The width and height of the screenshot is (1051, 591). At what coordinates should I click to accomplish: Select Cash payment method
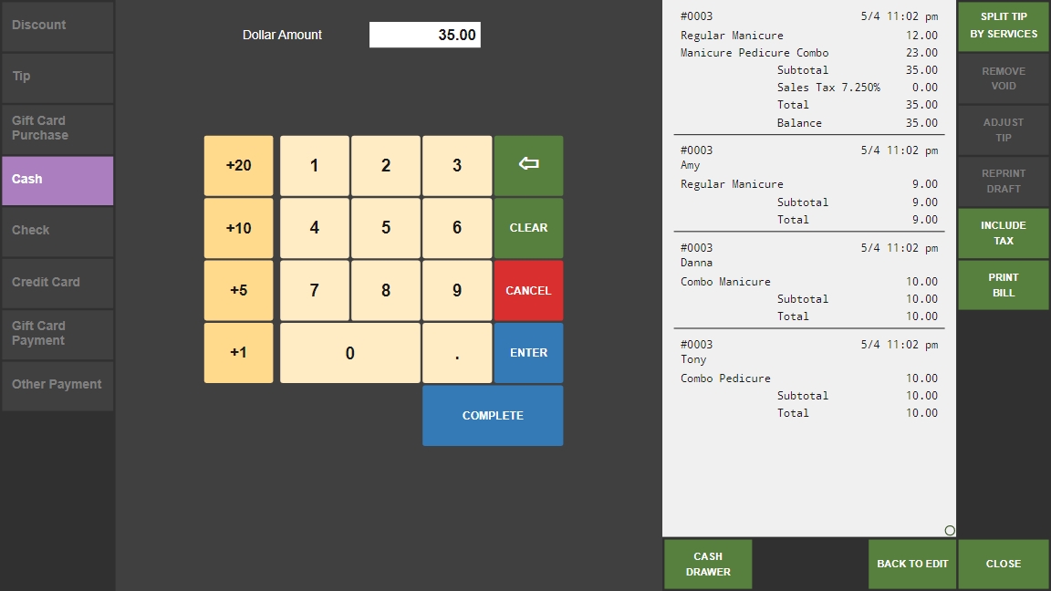coord(57,180)
